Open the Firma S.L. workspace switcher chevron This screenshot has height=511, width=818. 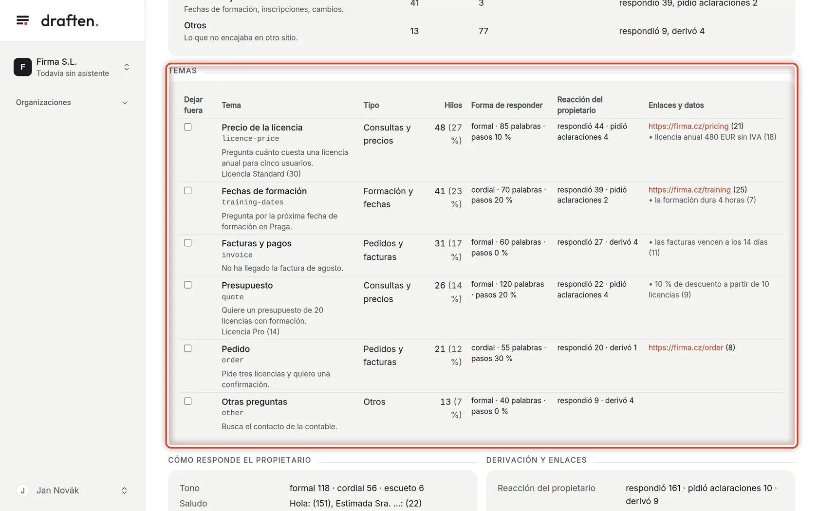tap(127, 67)
